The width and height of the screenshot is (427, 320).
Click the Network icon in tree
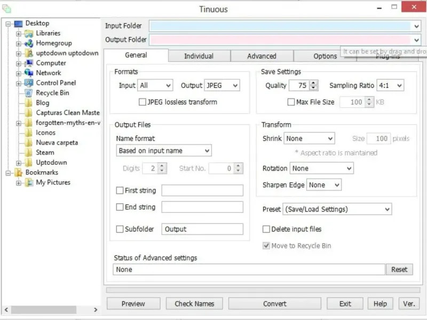tap(29, 73)
